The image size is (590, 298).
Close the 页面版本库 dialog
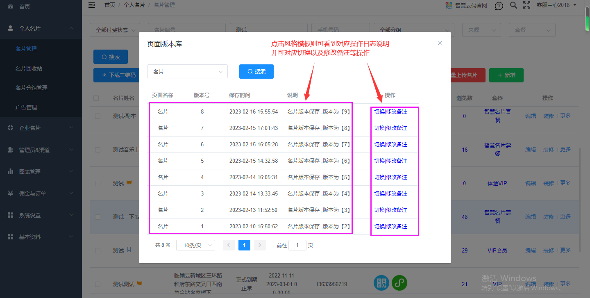click(x=440, y=43)
